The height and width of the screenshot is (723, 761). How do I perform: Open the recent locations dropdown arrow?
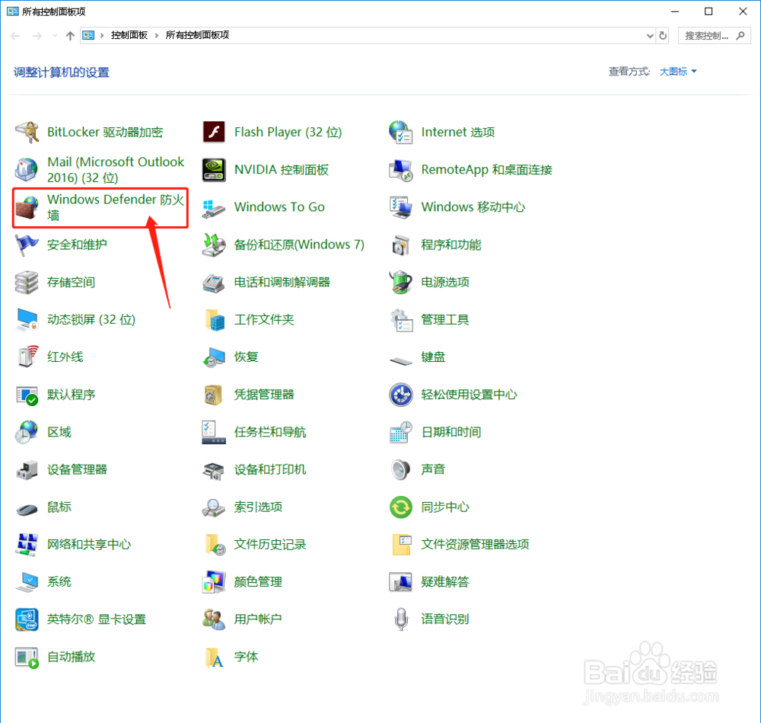pyautogui.click(x=55, y=36)
